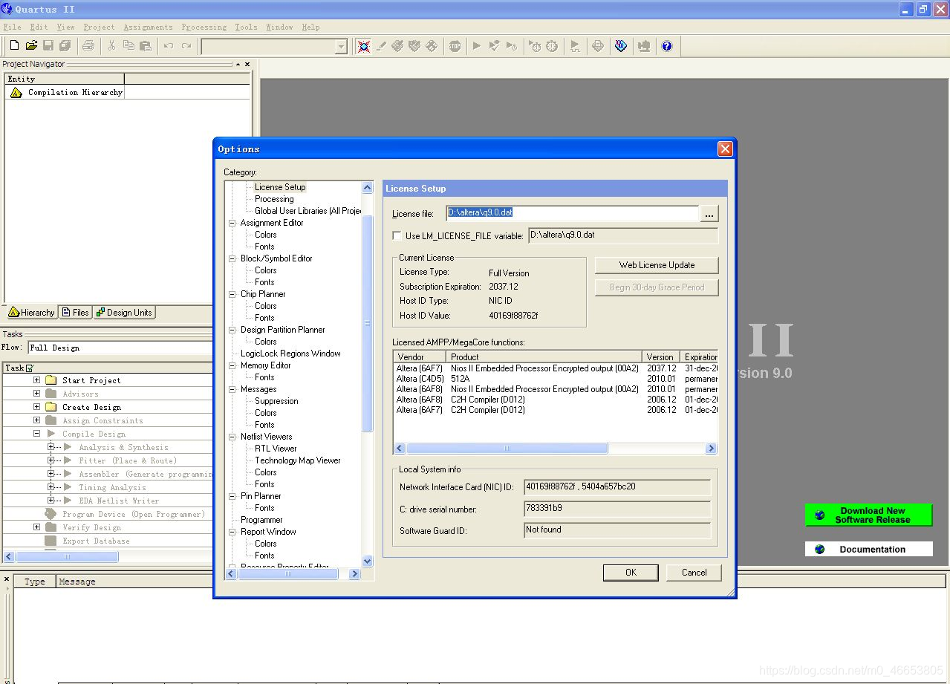Open the Assignments menu

(x=148, y=27)
